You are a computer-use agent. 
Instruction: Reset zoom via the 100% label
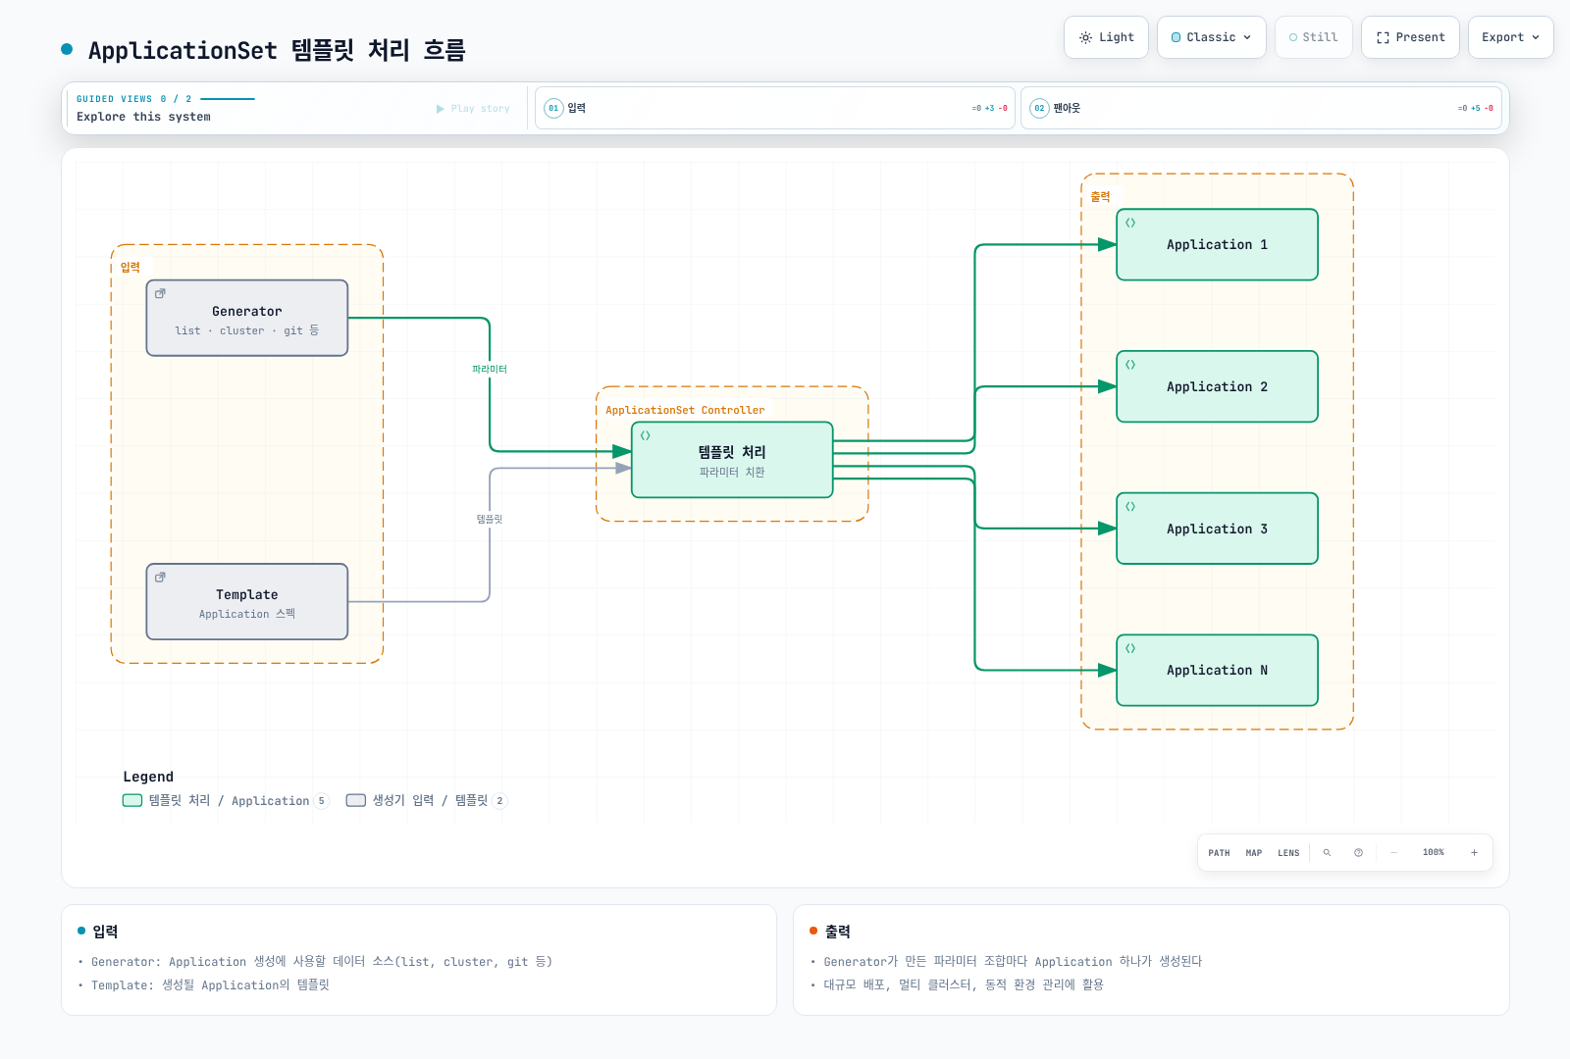[1434, 853]
